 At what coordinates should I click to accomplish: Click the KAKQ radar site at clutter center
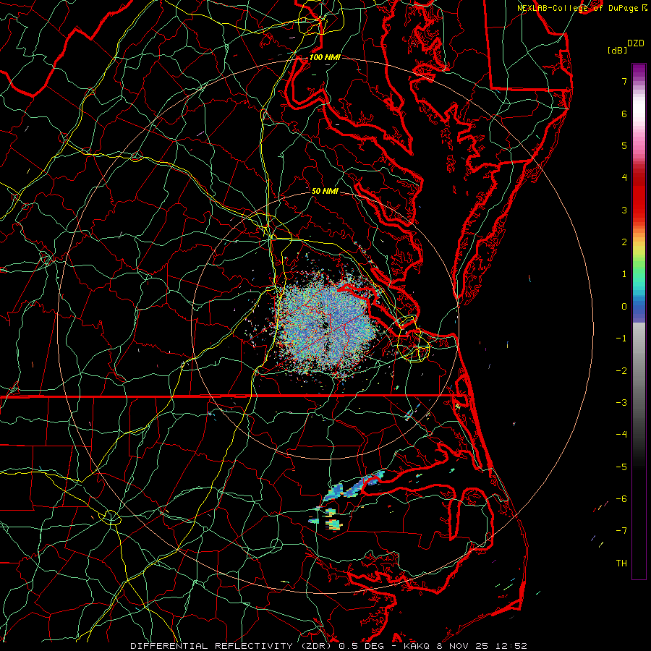click(x=325, y=325)
